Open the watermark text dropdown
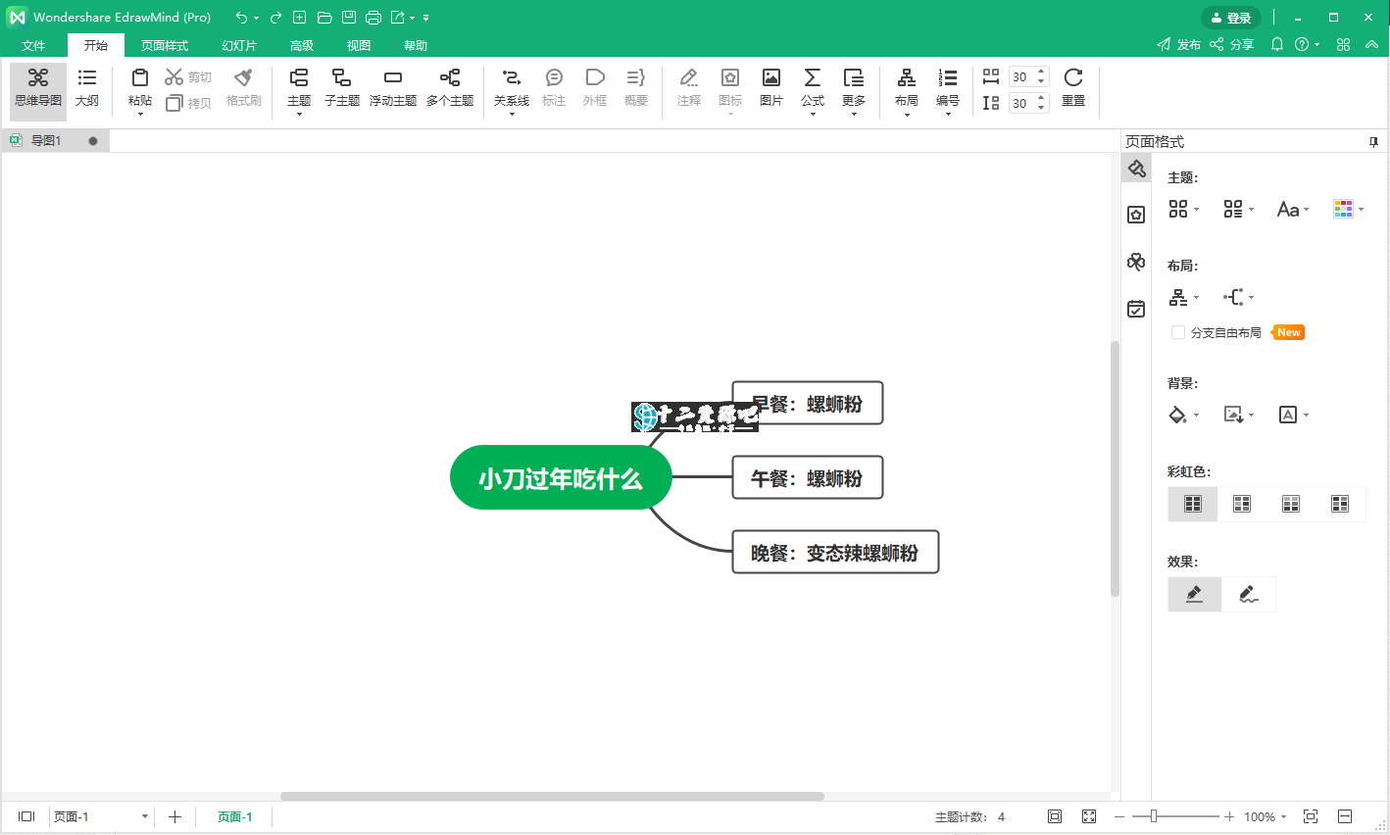This screenshot has width=1390, height=835. click(1293, 415)
